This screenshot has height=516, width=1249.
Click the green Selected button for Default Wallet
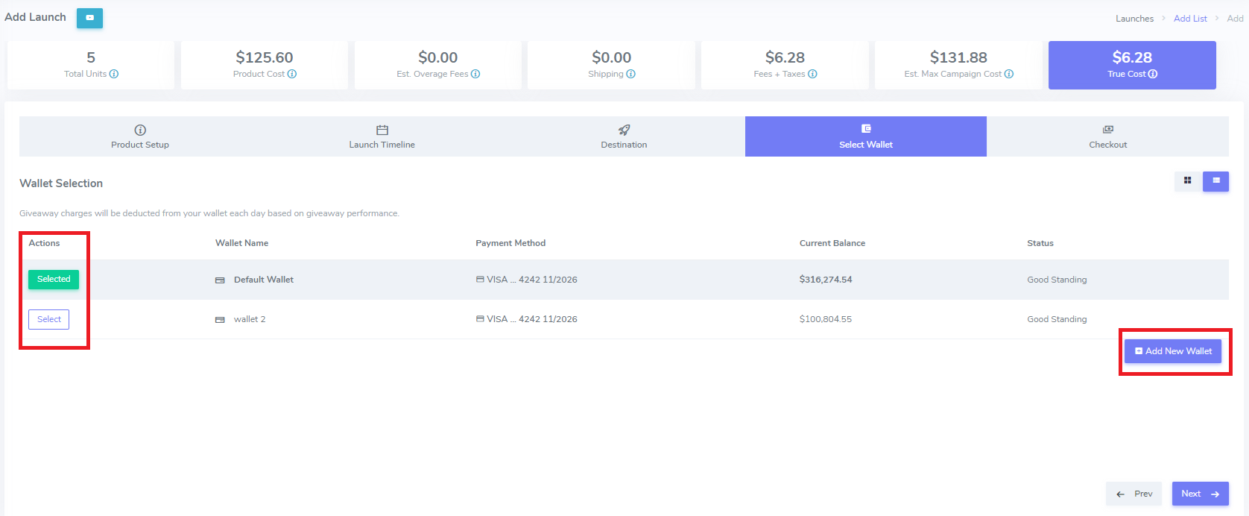(54, 279)
